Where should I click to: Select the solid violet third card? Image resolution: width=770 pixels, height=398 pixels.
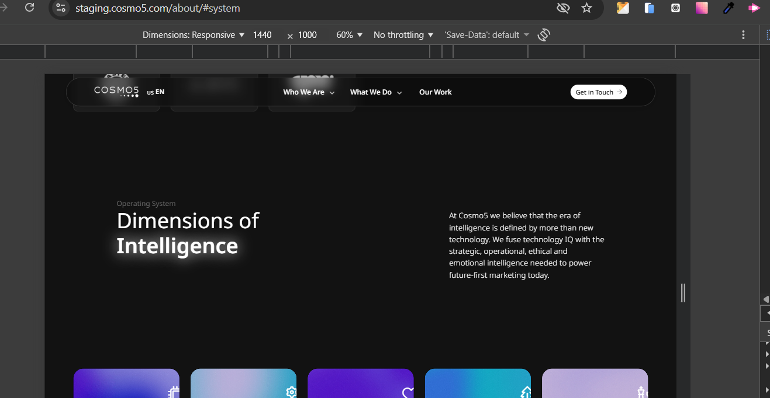361,383
